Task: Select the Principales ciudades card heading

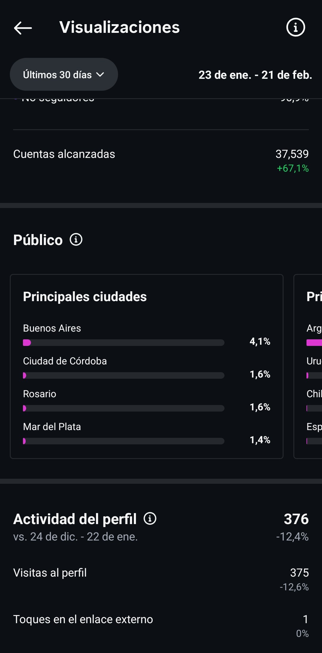Action: point(85,297)
